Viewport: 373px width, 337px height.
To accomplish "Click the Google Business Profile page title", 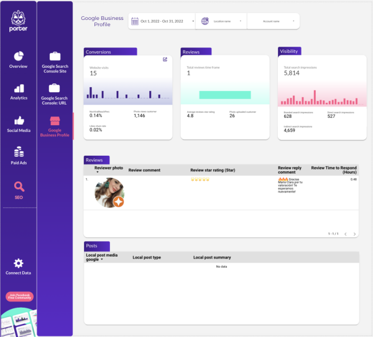I will pos(103,21).
